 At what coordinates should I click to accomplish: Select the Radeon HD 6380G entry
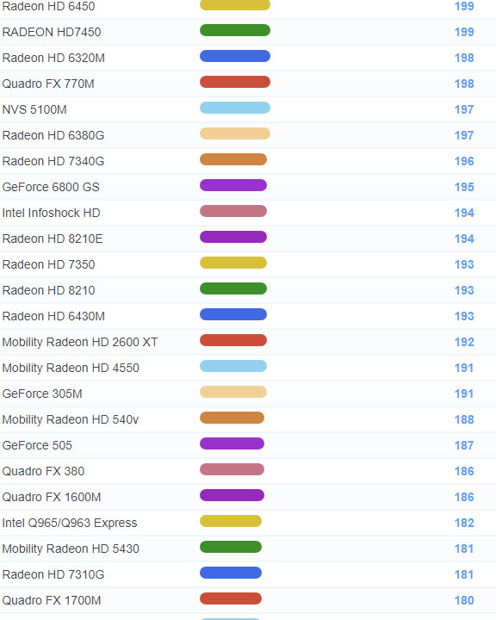(53, 135)
